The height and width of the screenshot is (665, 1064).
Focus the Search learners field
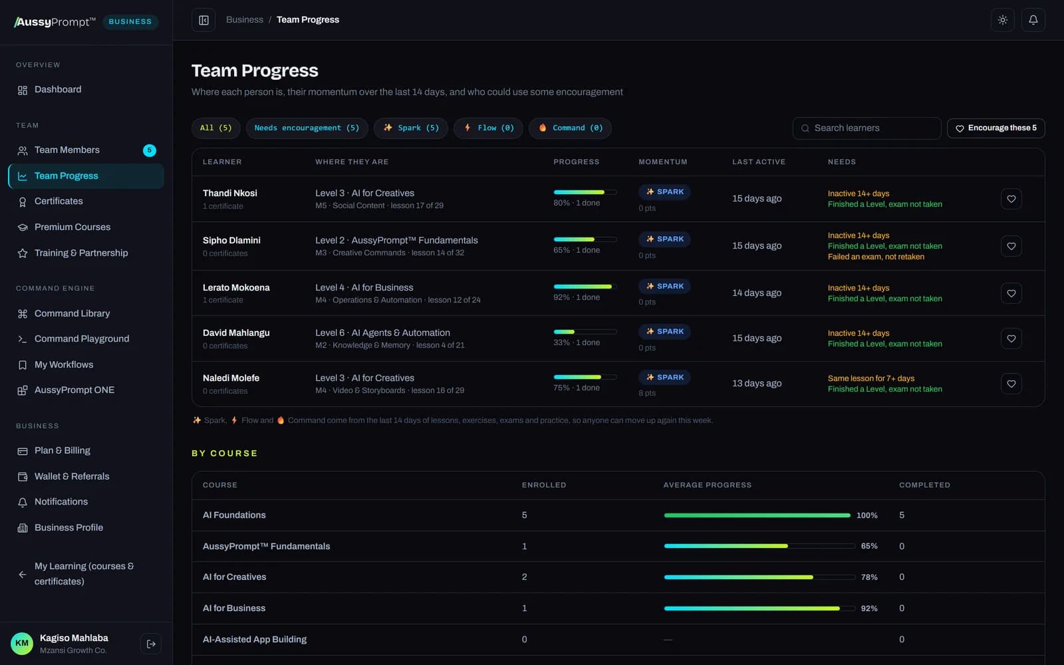866,128
